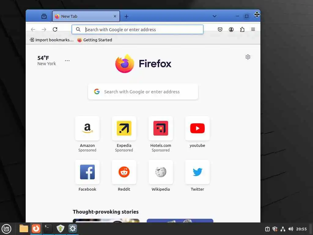Go forward one page
The height and width of the screenshot is (235, 313).
click(44, 30)
